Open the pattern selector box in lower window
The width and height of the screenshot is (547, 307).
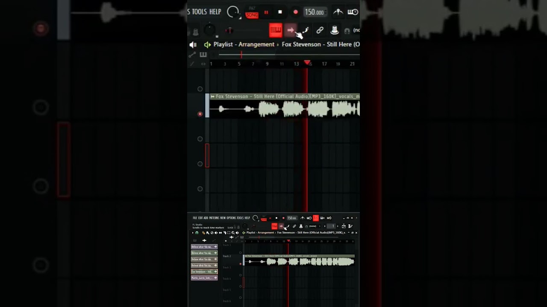(331, 226)
